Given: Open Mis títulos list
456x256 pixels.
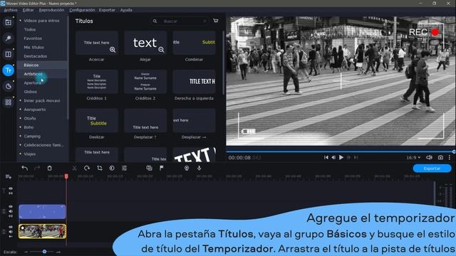Looking at the screenshot, I should coord(33,48).
